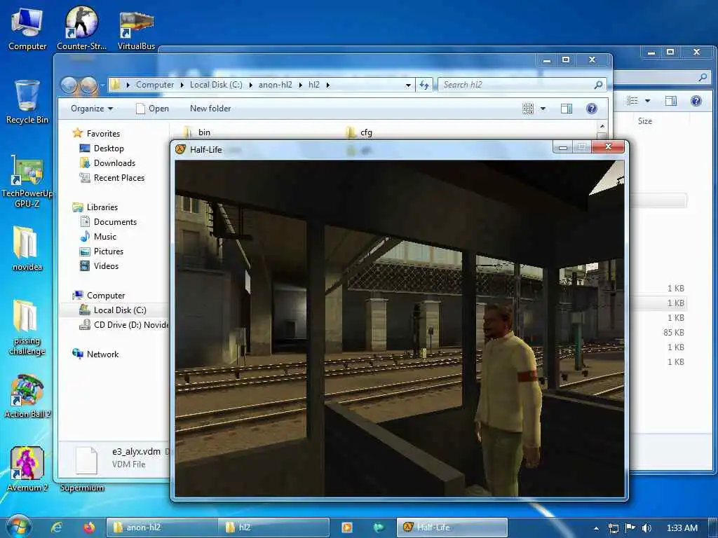
Task: Launch TechPowerUp GPU-Z shortcut
Action: tap(27, 181)
